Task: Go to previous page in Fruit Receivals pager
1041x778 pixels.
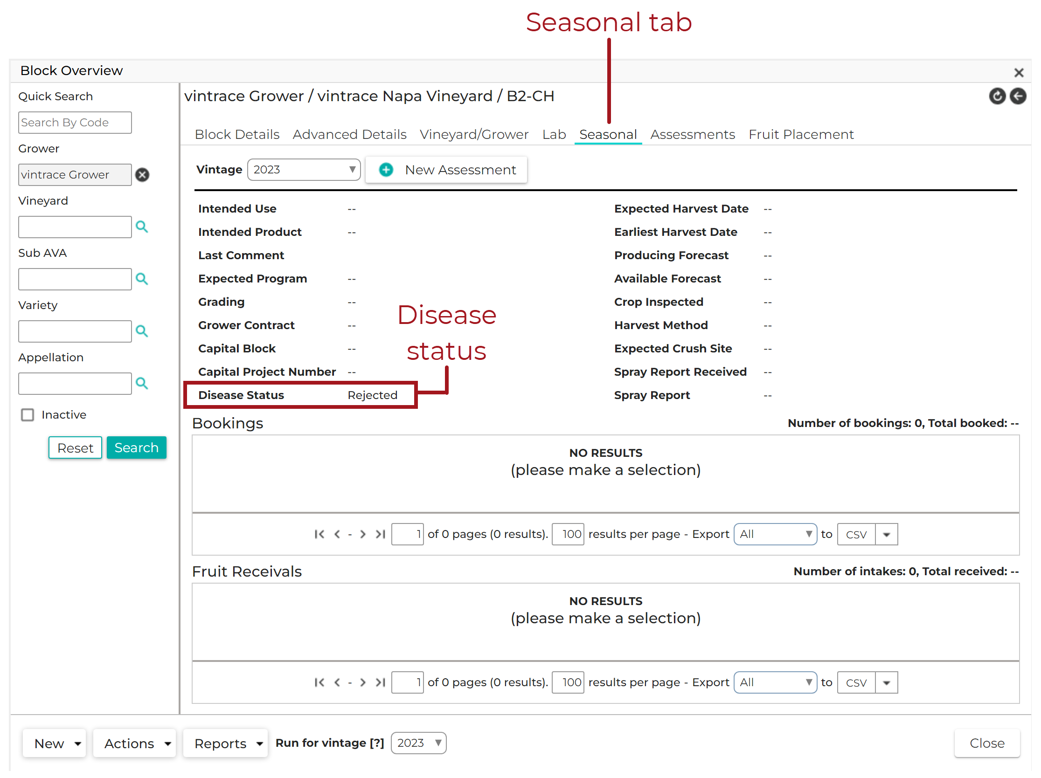Action: pyautogui.click(x=337, y=682)
